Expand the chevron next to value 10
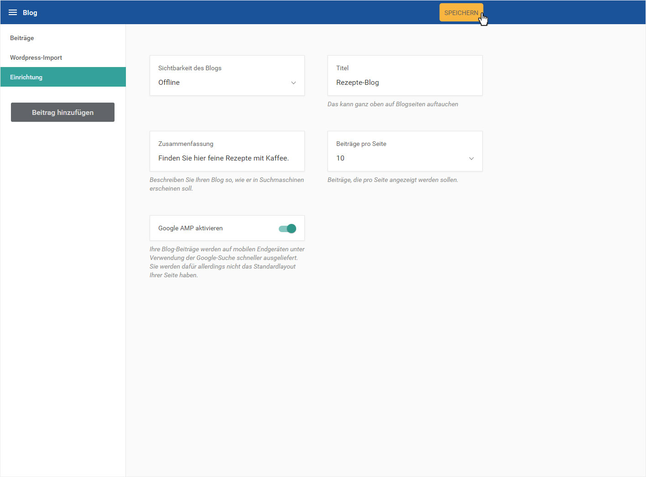Viewport: 646px width, 477px height. tap(471, 158)
